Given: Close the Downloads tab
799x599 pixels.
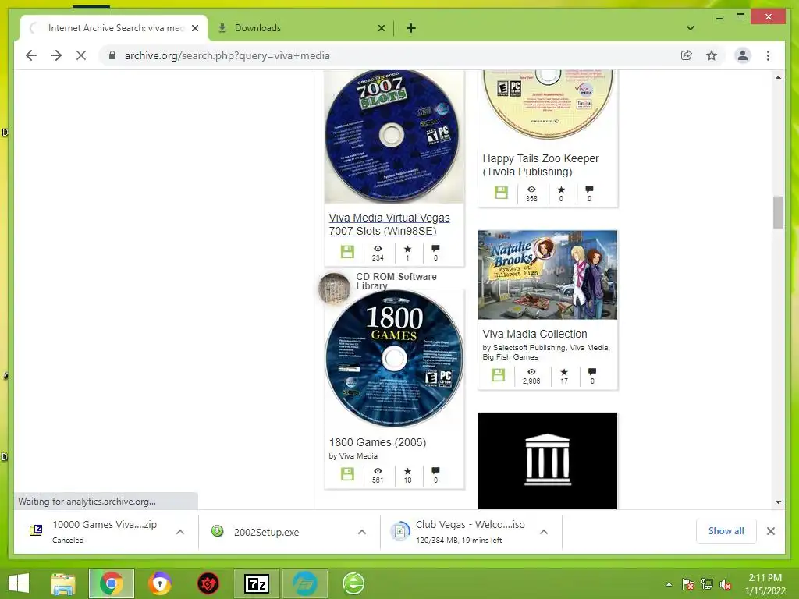Looking at the screenshot, I should point(381,28).
